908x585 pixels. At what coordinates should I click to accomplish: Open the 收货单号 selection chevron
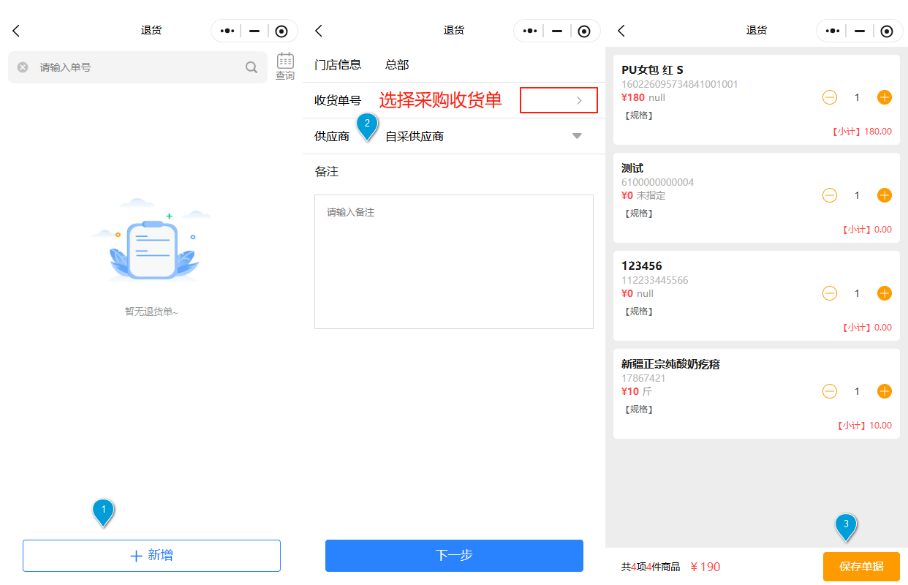tap(578, 100)
